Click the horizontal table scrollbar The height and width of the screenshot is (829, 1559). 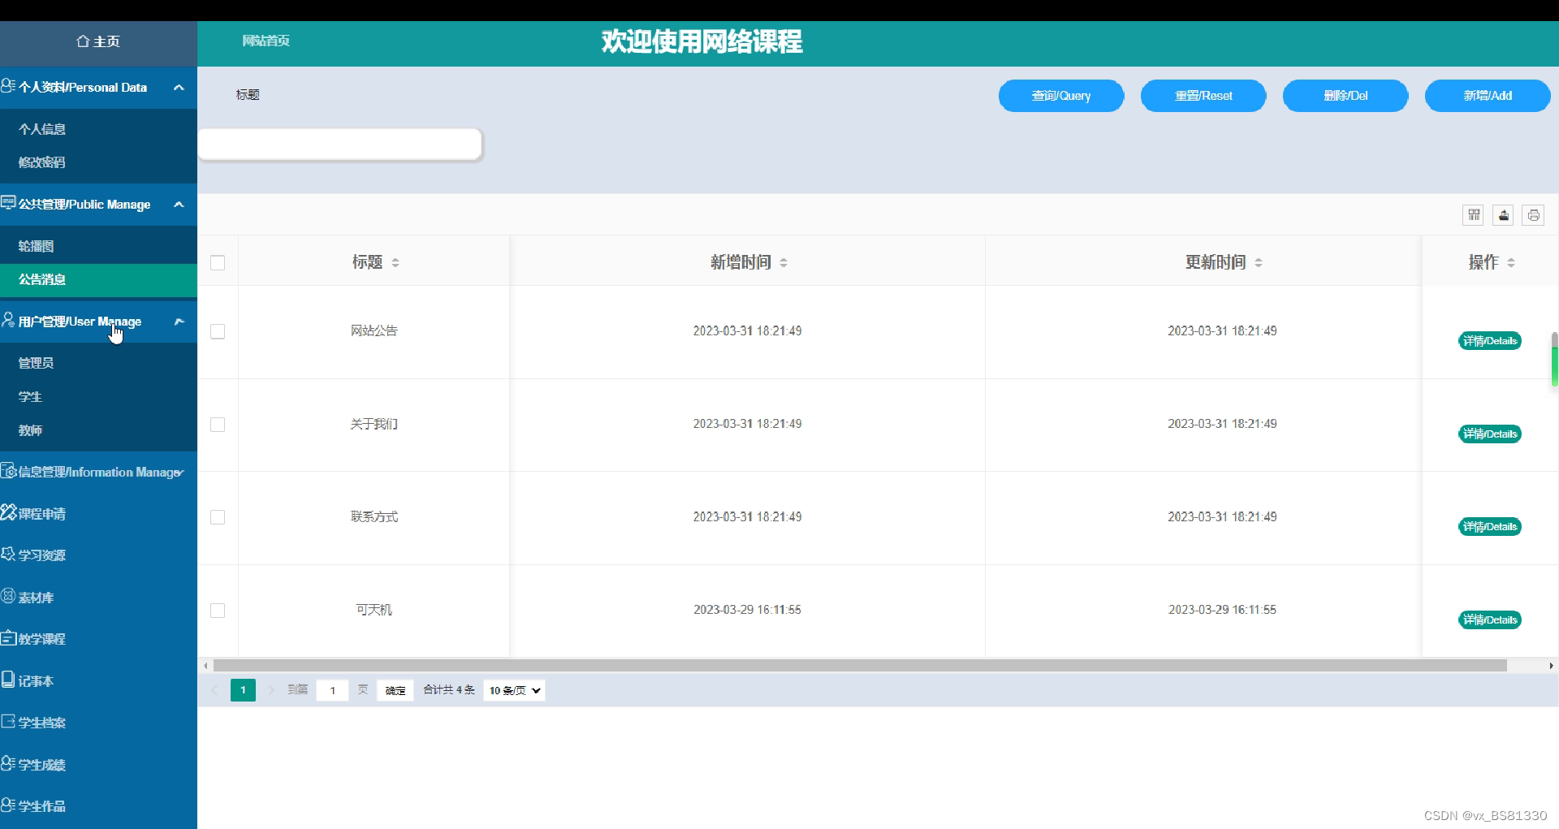tap(860, 666)
